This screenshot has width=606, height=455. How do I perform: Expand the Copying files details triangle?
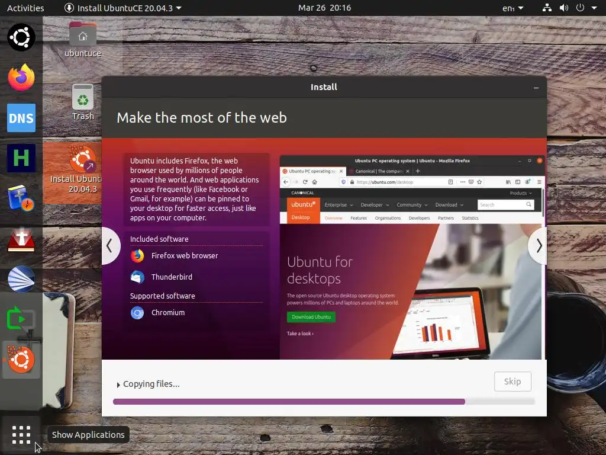tap(118, 385)
